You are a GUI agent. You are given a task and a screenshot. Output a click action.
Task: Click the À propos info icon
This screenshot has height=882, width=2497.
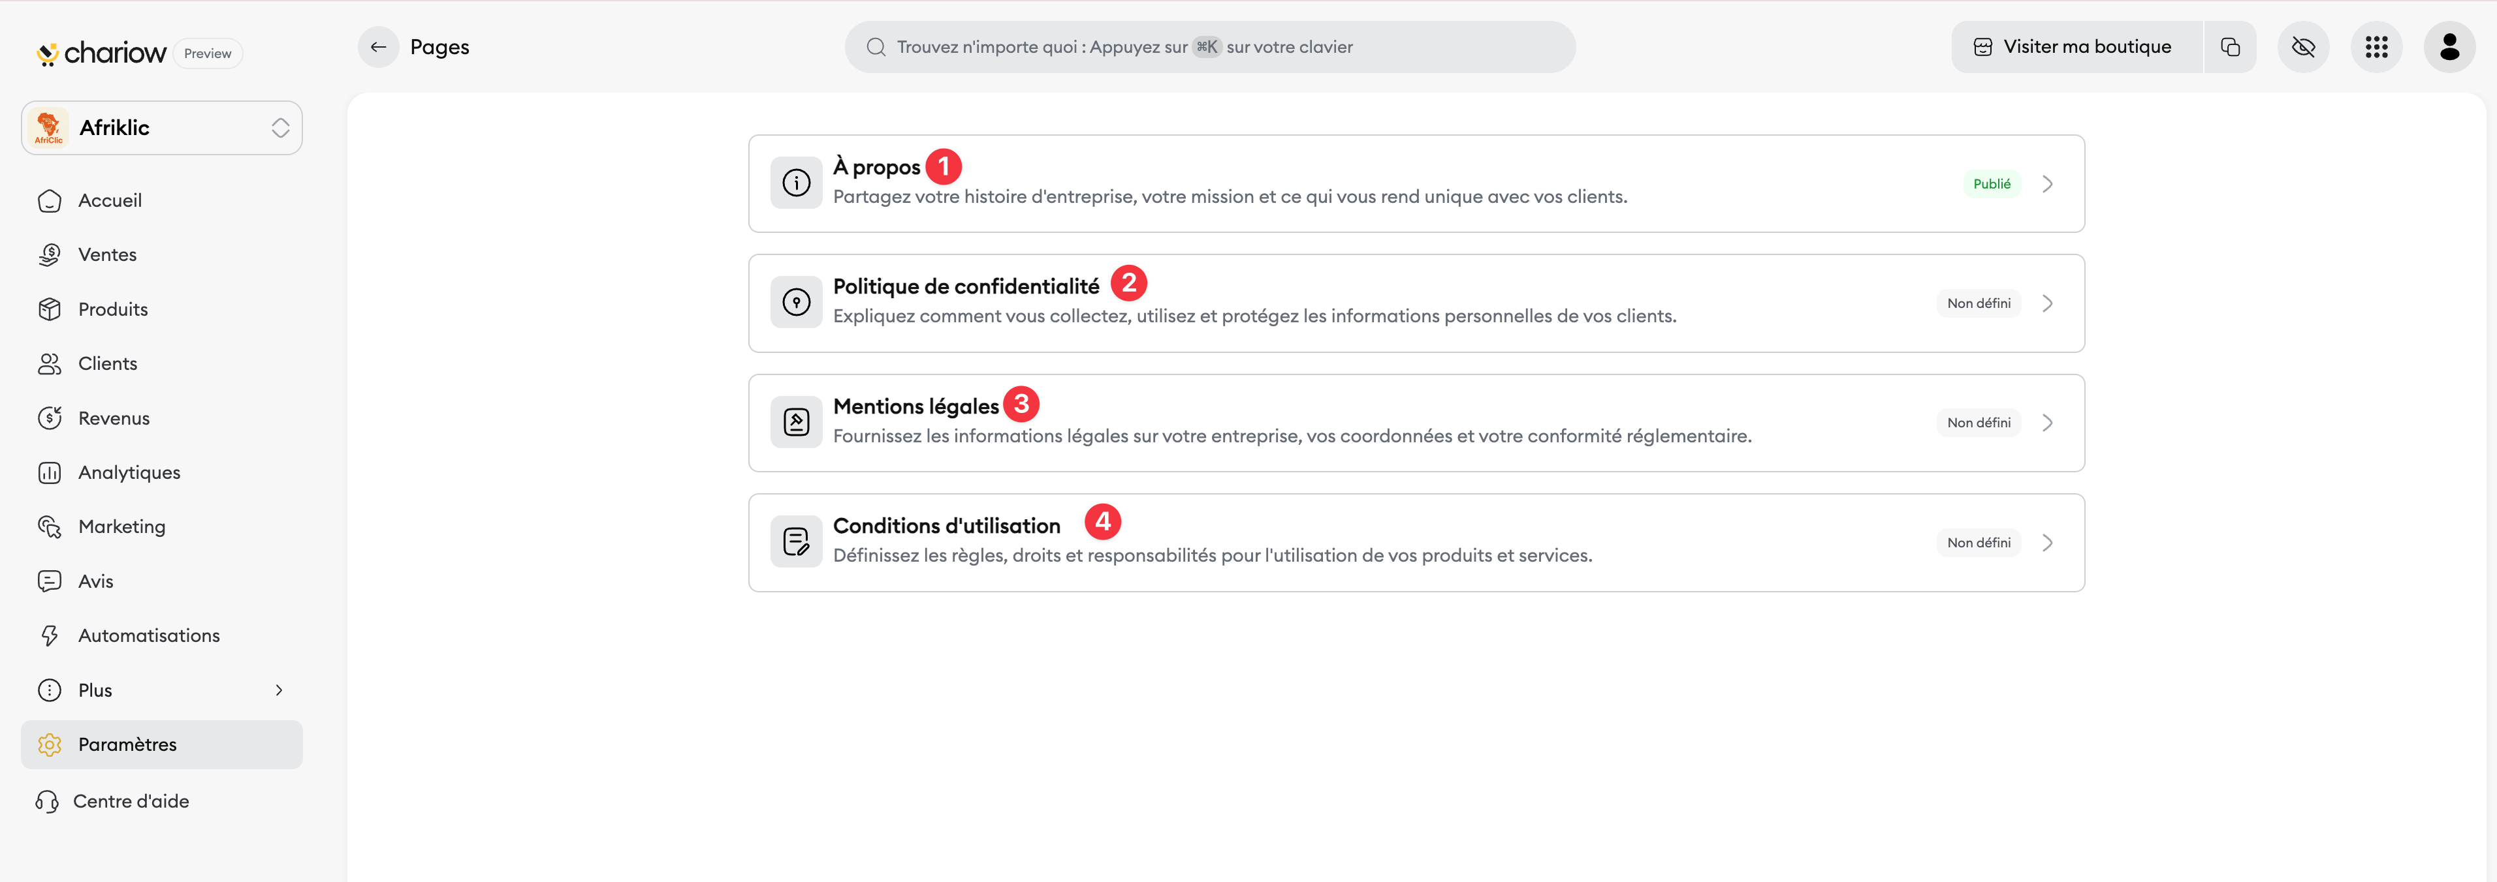coord(796,183)
